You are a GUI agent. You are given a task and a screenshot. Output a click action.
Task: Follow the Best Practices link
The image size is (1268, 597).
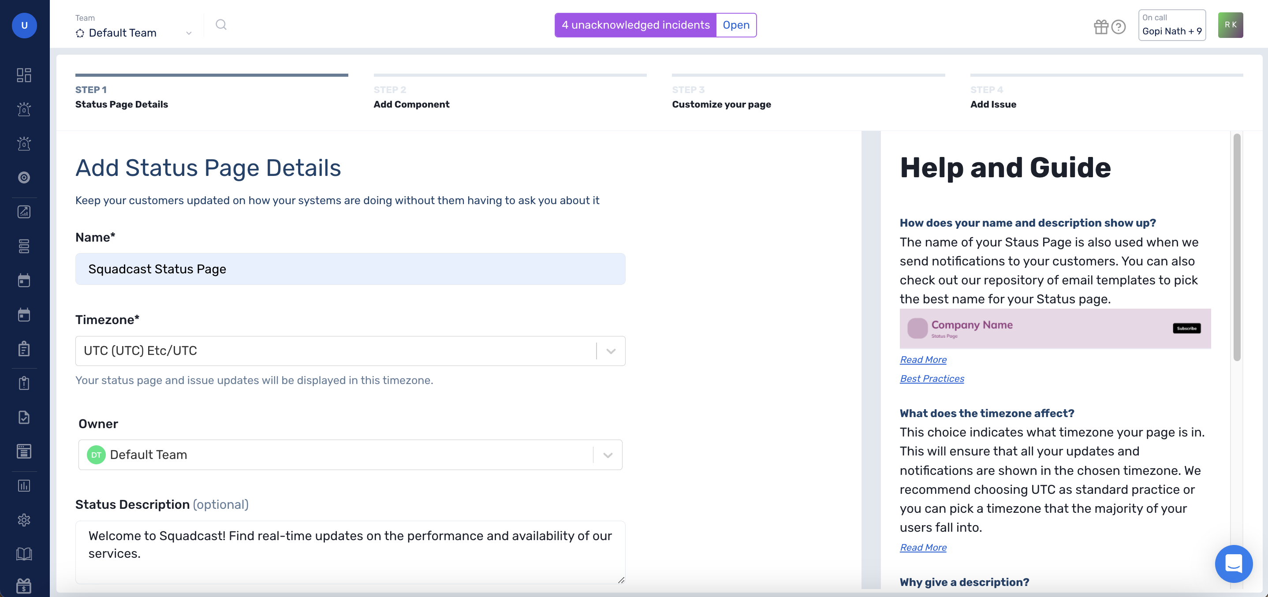point(931,378)
